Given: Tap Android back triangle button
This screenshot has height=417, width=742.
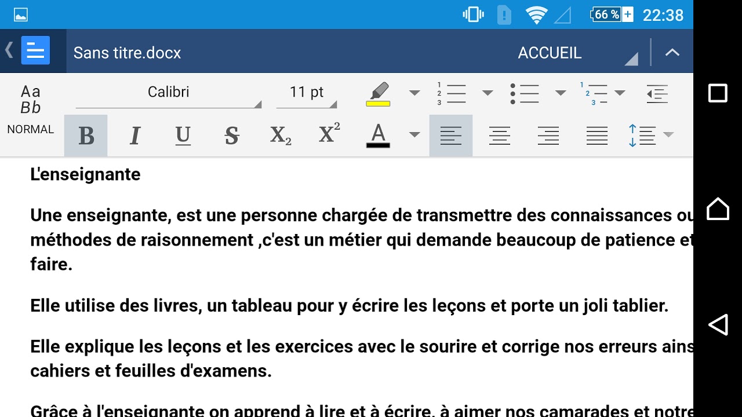Looking at the screenshot, I should coord(718,324).
